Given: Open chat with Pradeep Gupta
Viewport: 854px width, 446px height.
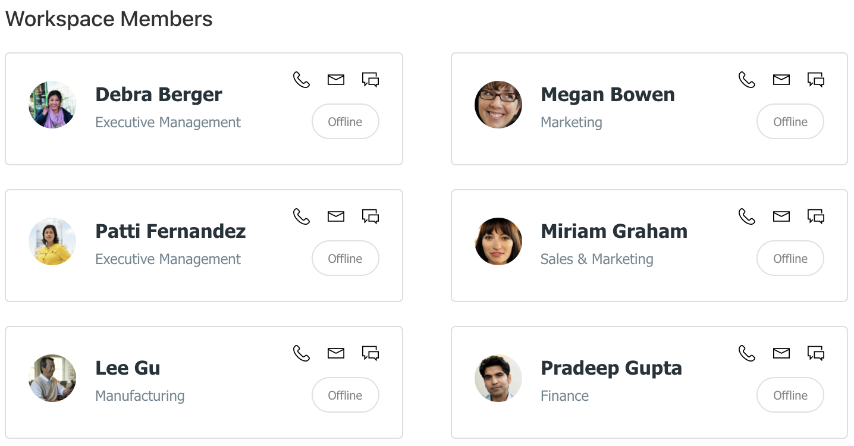Looking at the screenshot, I should pyautogui.click(x=815, y=353).
